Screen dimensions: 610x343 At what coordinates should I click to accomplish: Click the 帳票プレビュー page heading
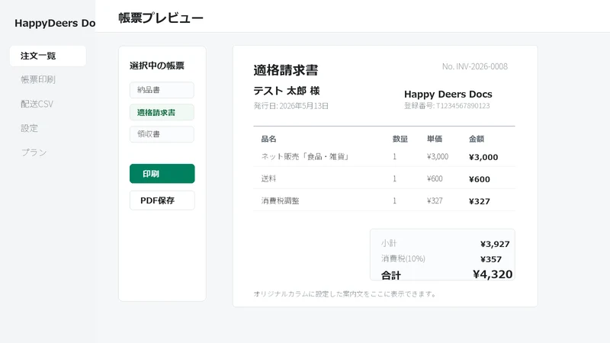tap(161, 18)
